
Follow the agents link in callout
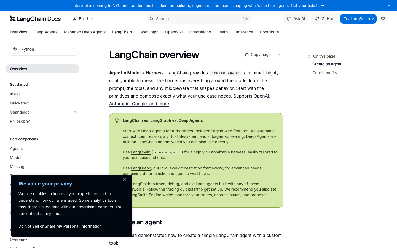[x=164, y=142]
